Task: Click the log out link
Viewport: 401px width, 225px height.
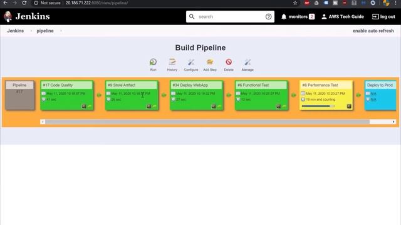Action: coord(383,17)
